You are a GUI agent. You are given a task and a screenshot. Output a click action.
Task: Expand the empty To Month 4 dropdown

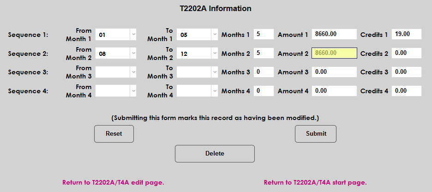(197, 90)
